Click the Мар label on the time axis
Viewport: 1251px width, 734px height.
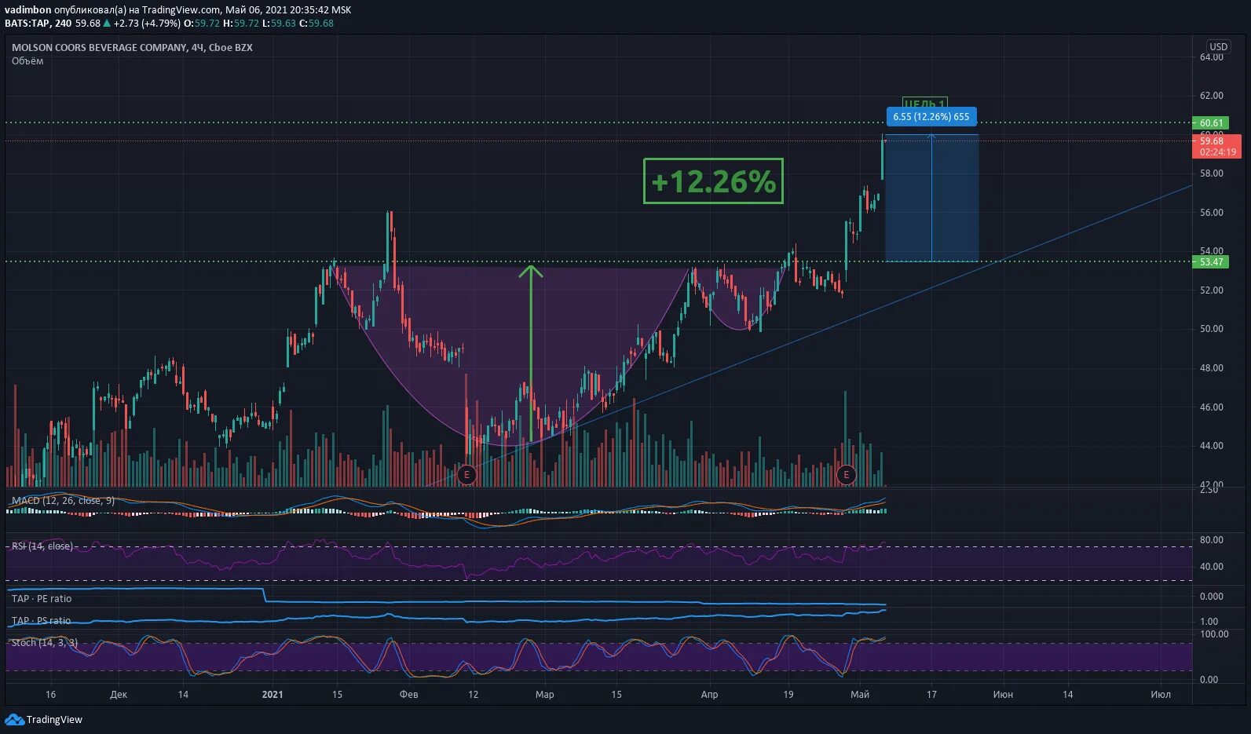pos(544,694)
